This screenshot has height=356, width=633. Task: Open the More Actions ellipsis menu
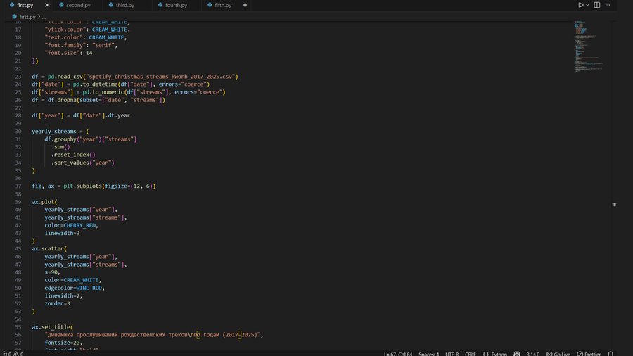tap(608, 5)
